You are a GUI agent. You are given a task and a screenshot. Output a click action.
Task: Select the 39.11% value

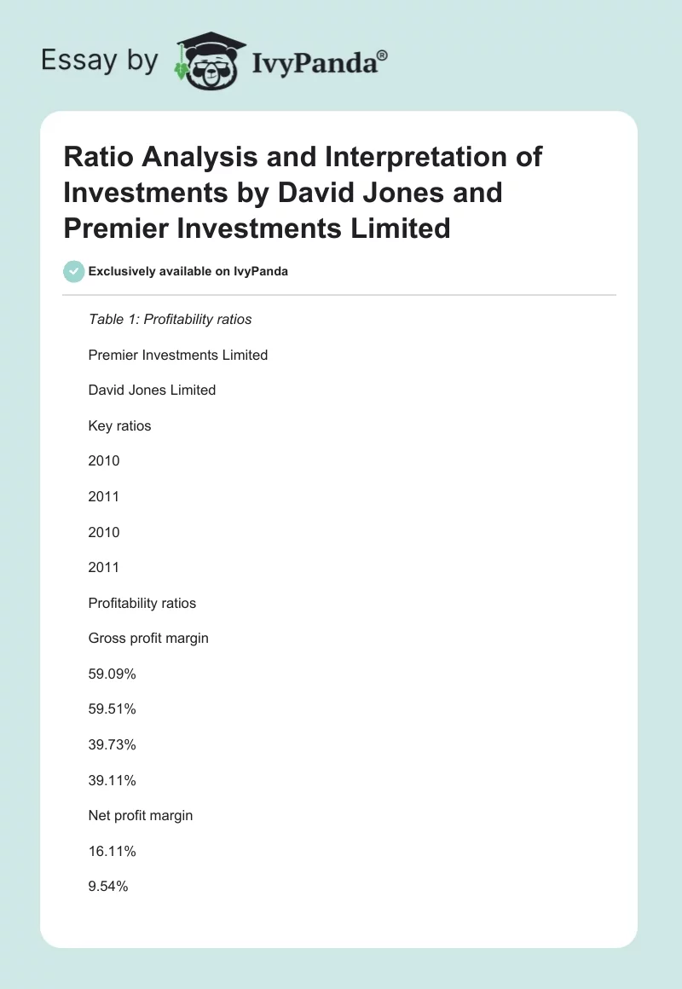(x=113, y=780)
